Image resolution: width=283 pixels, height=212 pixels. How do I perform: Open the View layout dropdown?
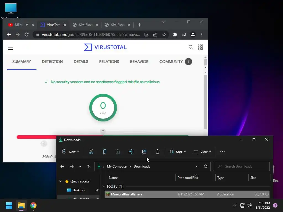tap(202, 152)
